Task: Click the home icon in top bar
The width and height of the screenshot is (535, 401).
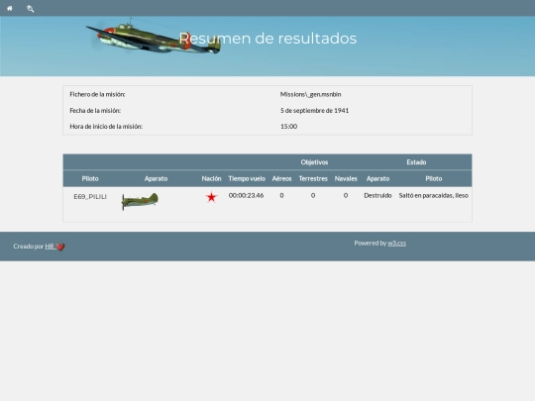Action: tap(10, 9)
